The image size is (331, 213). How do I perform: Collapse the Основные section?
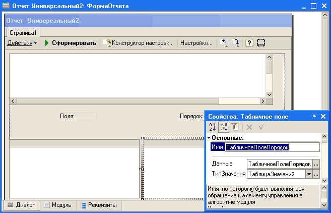tap(209, 138)
